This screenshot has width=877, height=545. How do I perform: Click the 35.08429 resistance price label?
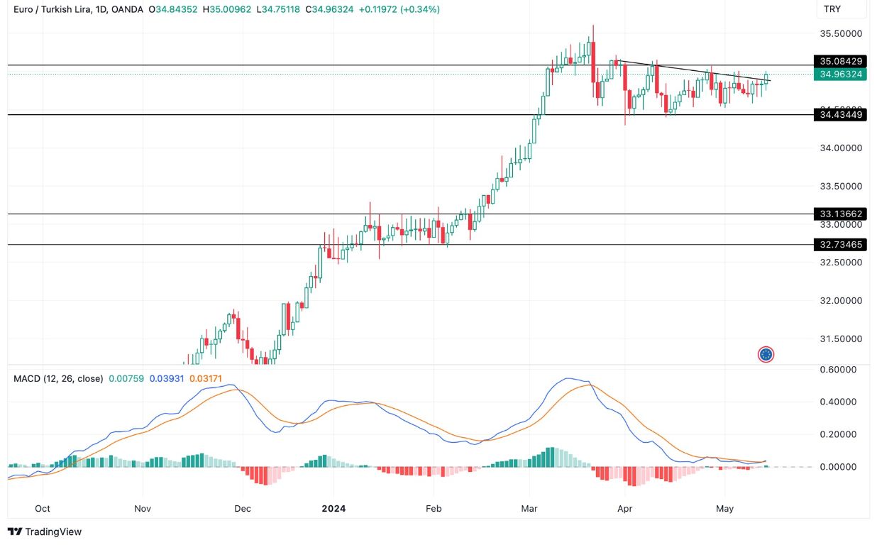coord(840,62)
